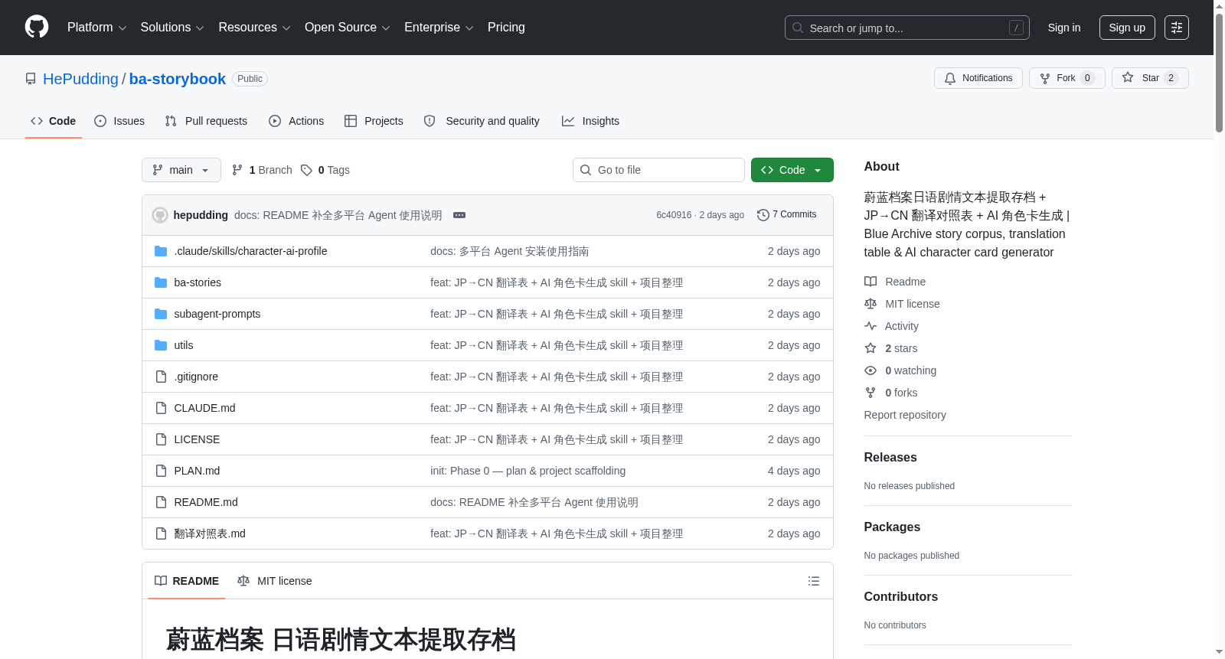Open the README.md file

point(206,502)
